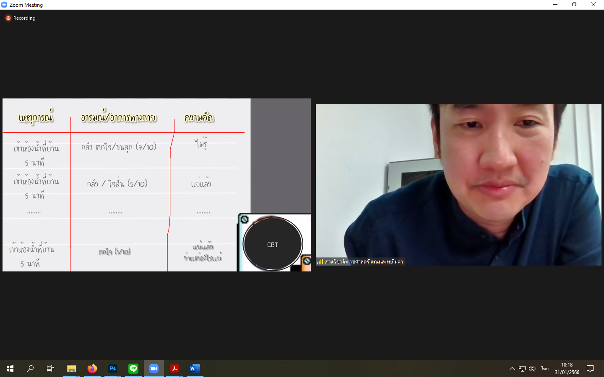Click the participant name label on video
Screen dimensions: 604x377
pyautogui.click(x=364, y=262)
